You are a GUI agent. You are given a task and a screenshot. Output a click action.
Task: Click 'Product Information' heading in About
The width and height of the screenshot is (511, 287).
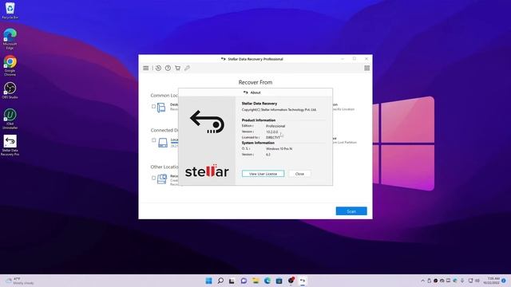pos(259,120)
